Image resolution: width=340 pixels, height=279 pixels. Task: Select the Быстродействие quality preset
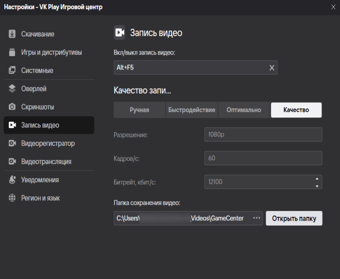[192, 110]
